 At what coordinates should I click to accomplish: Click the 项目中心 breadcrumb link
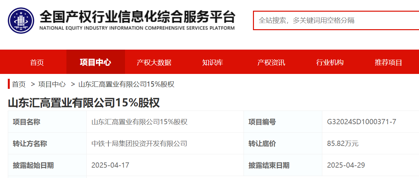click(52, 84)
